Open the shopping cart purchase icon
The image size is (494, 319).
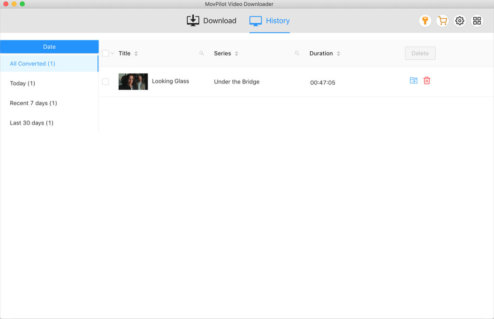click(442, 21)
